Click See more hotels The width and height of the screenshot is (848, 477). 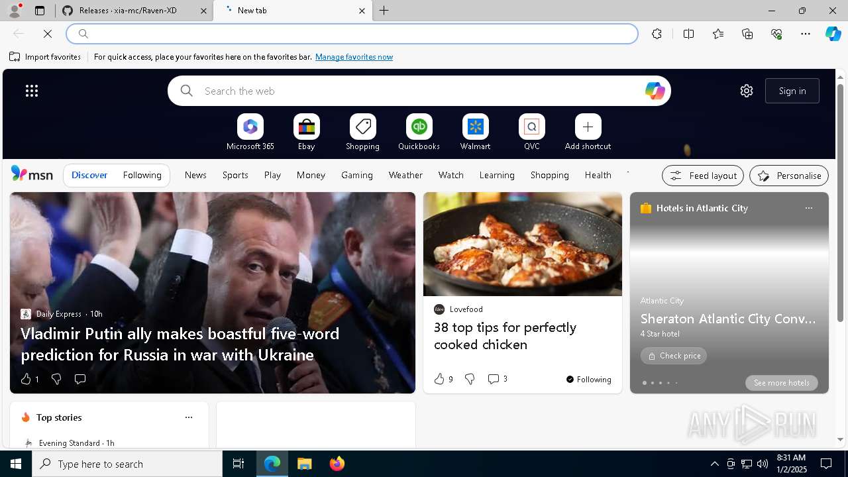pos(782,383)
